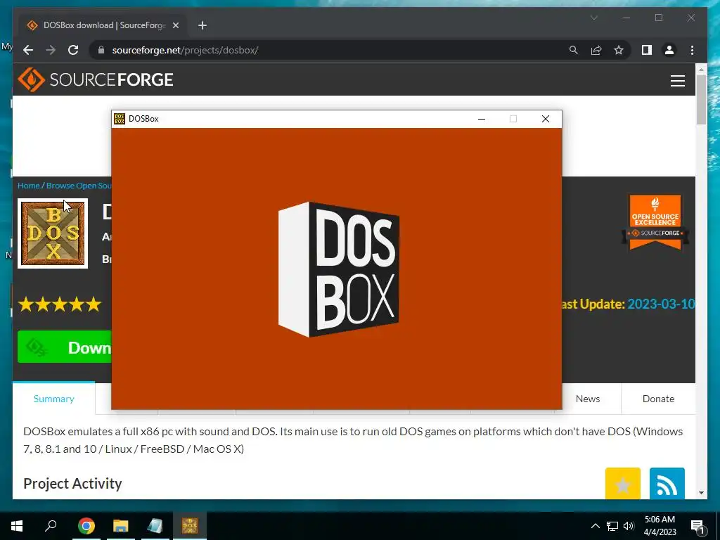Click the address bar showing sourceforge.net/projects/dosbox/
The image size is (720, 540).
330,50
